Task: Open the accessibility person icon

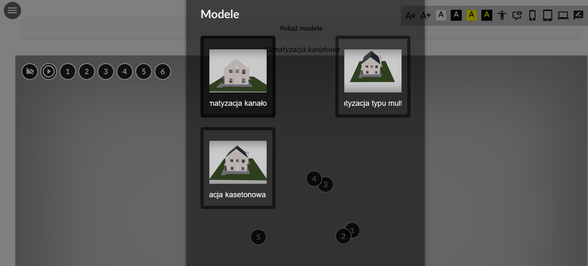Action: pyautogui.click(x=502, y=15)
